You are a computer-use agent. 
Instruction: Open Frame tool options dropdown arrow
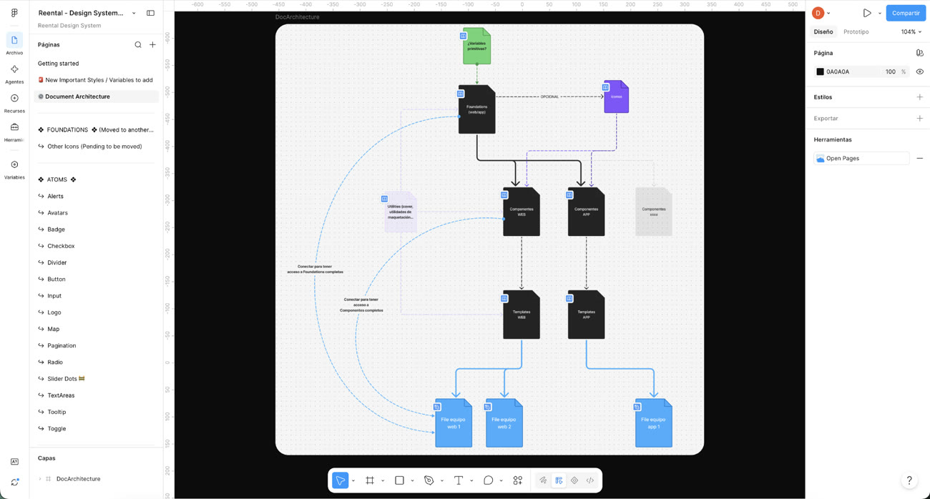click(x=383, y=480)
